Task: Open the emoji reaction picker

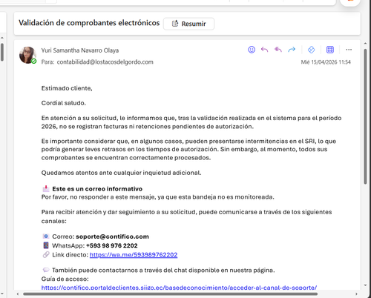Action: pyautogui.click(x=252, y=50)
